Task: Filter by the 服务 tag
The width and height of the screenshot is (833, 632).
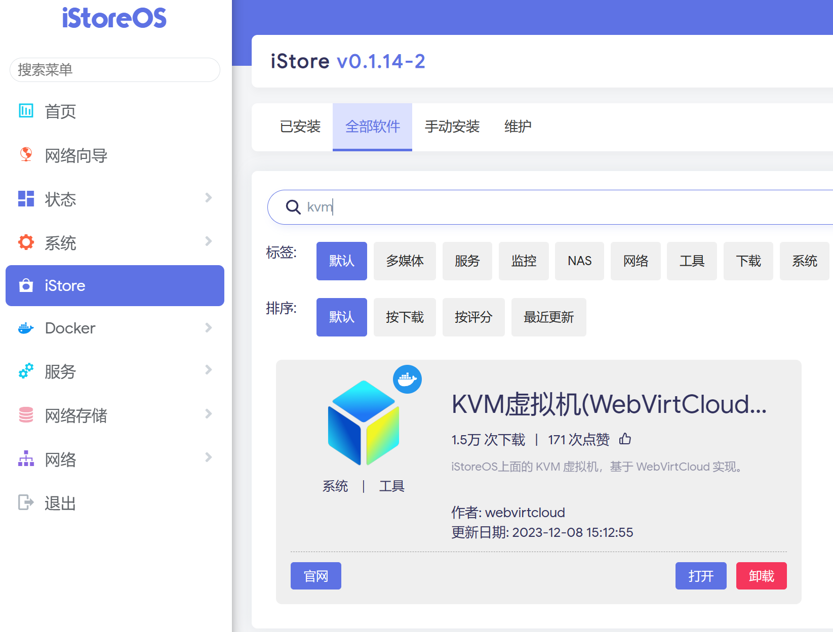Action: (x=467, y=261)
